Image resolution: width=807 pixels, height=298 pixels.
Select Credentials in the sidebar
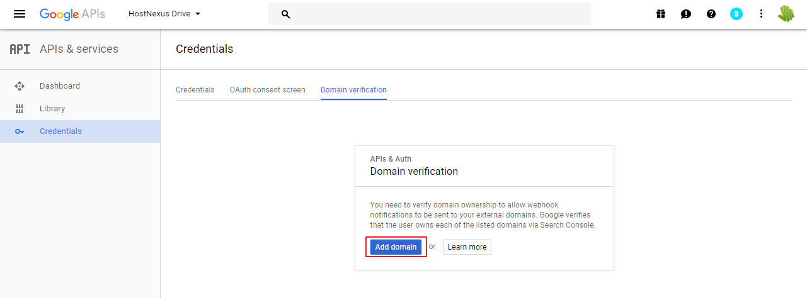[x=80, y=131]
